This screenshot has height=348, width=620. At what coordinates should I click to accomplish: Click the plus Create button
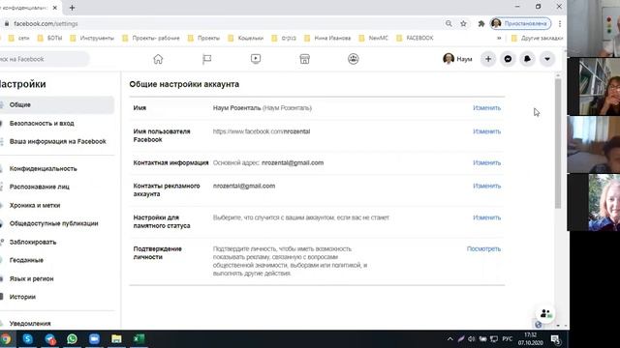[x=488, y=59]
